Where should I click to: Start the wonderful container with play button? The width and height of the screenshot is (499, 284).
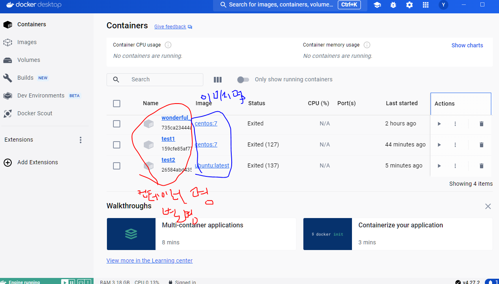pos(439,124)
